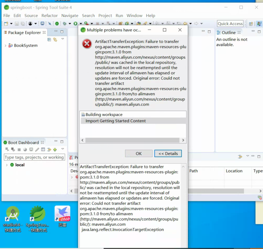Select Import Getting Started Content entry

(x=116, y=121)
